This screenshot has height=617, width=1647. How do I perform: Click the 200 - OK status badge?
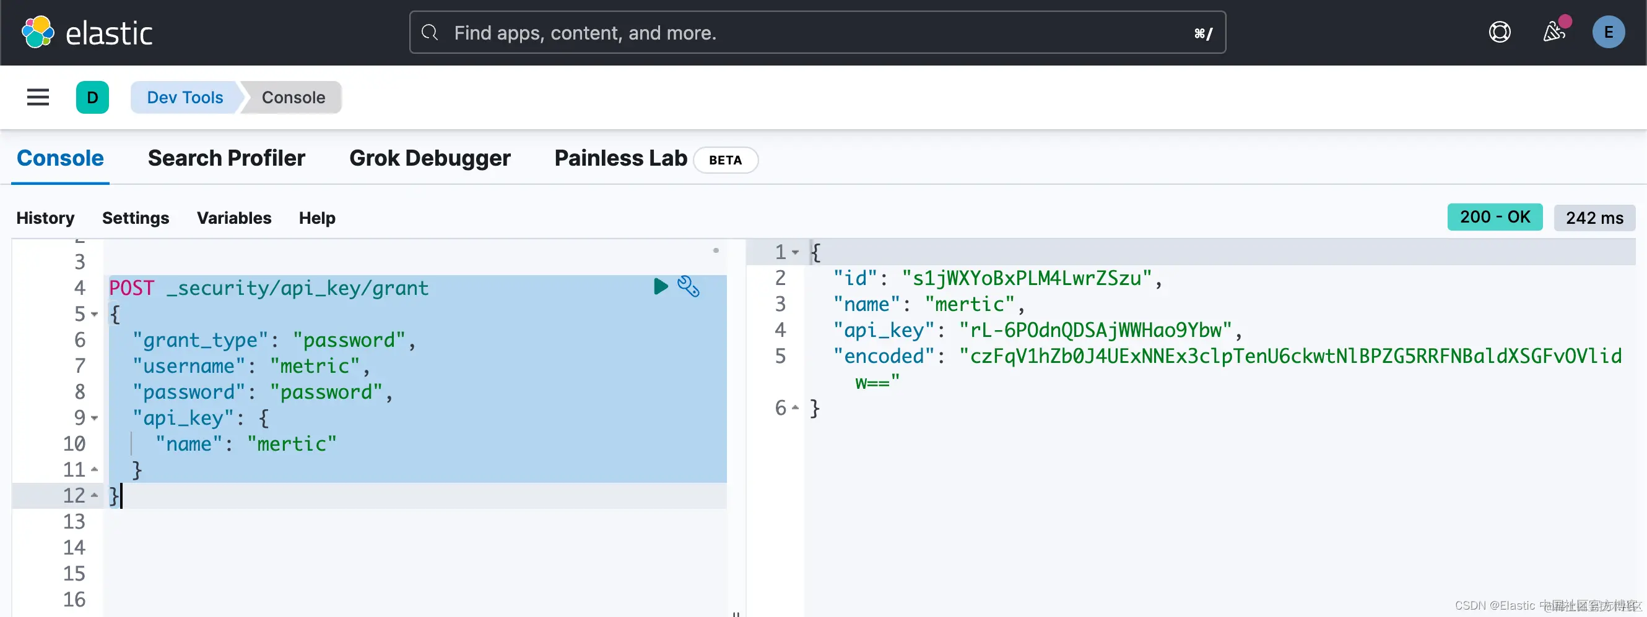(x=1495, y=217)
